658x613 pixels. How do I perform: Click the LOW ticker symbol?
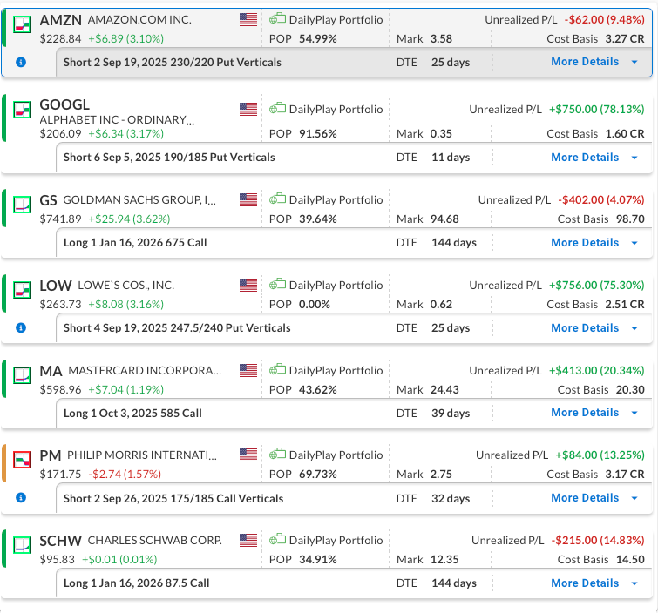[56, 286]
